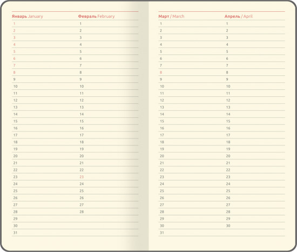This screenshot has height=252, width=297.
Task: Select the Апрель / April heading
Action: click(x=238, y=16)
